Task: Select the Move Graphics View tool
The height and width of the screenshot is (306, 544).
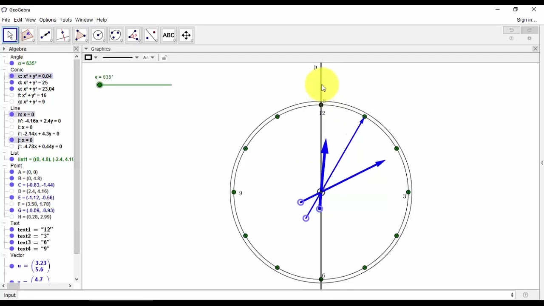Action: 186,35
